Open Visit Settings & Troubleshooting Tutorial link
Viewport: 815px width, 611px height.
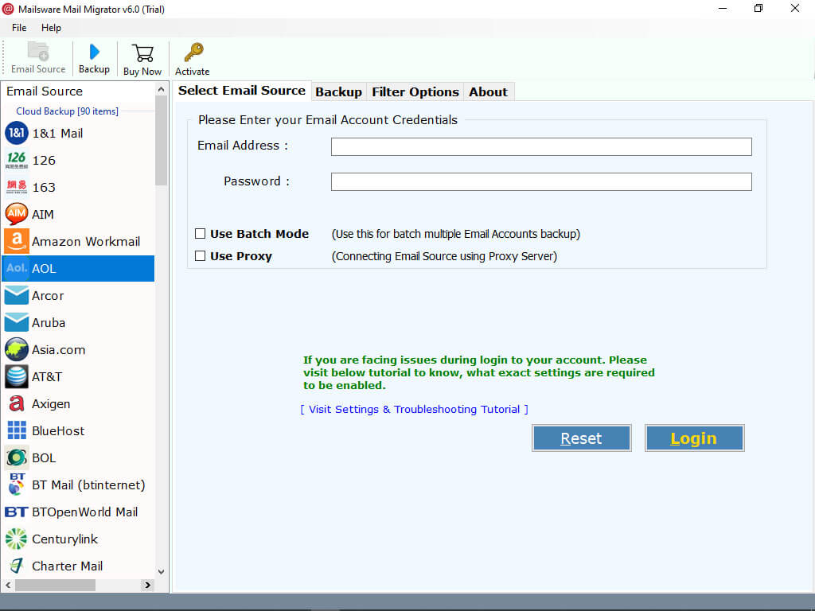point(414,409)
